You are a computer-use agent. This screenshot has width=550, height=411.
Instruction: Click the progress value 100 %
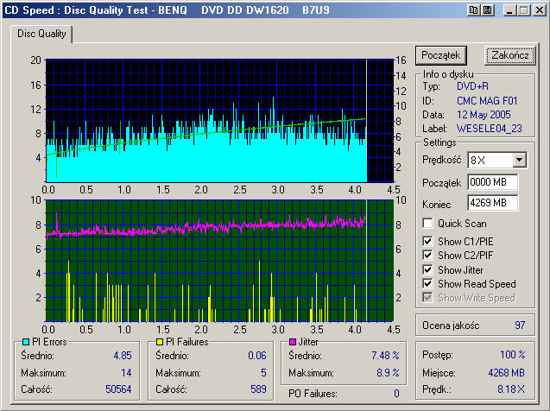point(513,355)
